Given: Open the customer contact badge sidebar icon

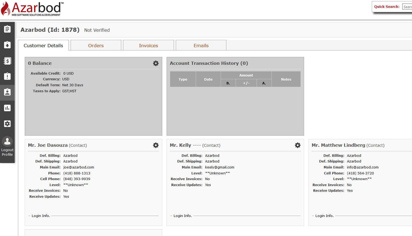Looking at the screenshot, I should [x=7, y=92].
